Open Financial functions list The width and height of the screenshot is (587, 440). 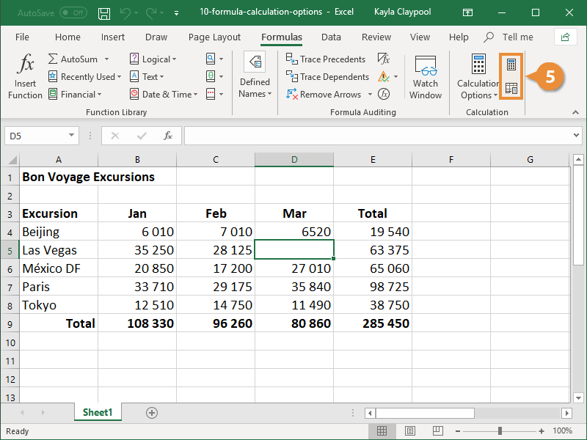point(75,95)
